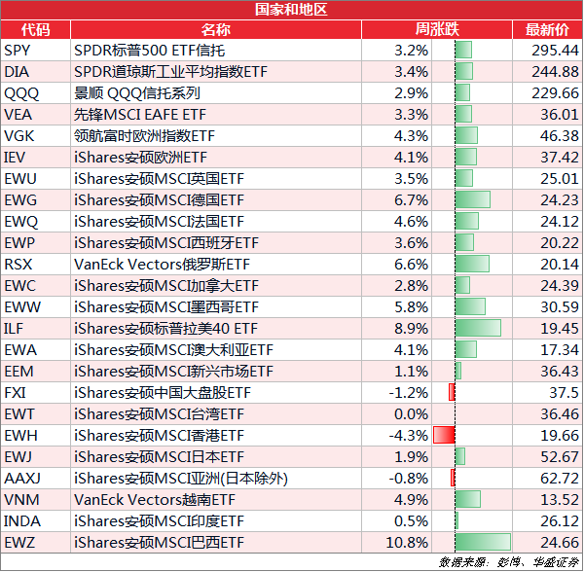This screenshot has height=572, width=584.
Task: Click the 代码 column header
Action: (35, 29)
